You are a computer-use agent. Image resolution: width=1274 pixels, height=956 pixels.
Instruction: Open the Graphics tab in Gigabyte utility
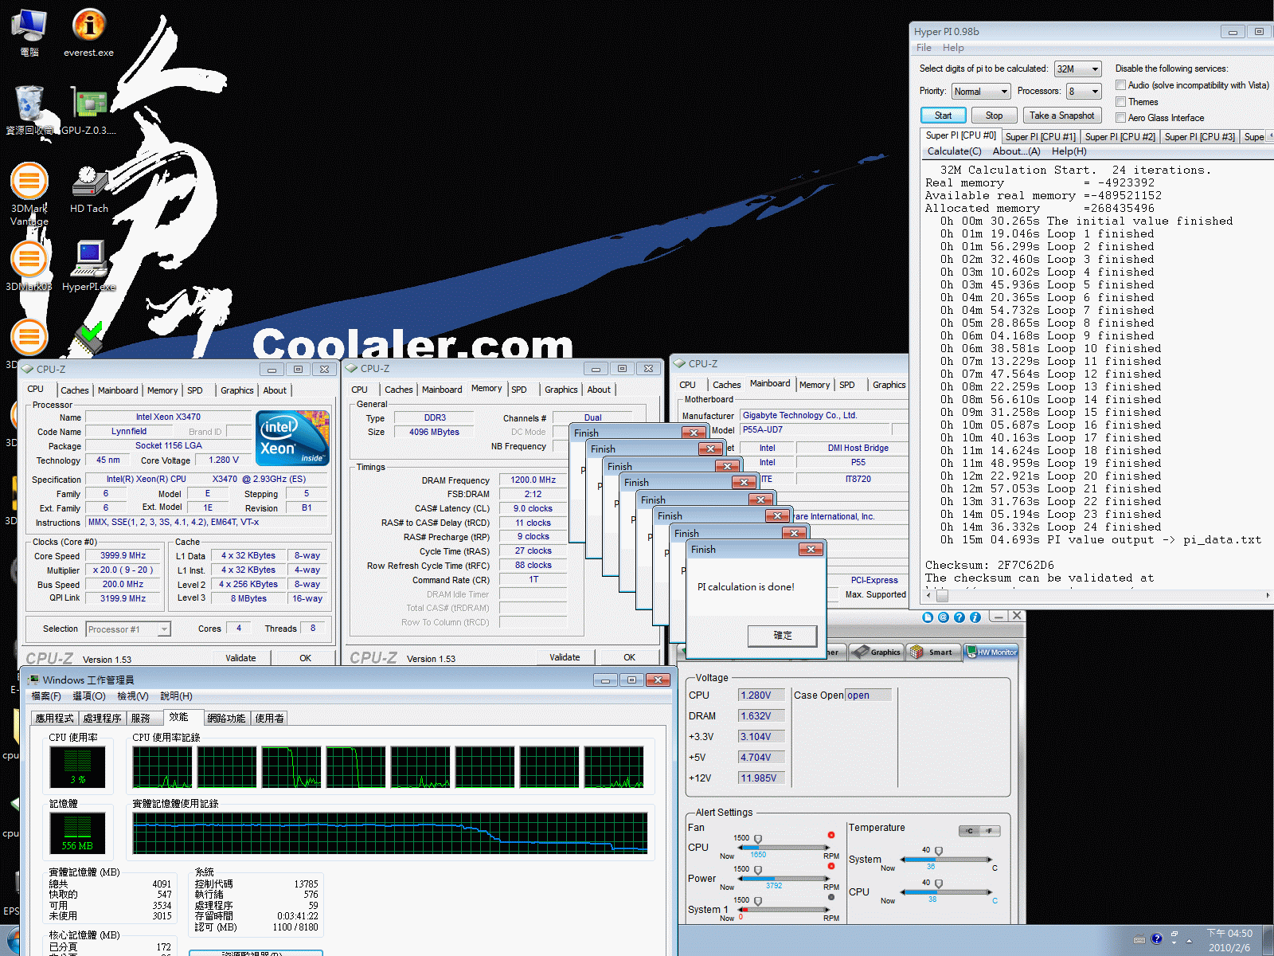coord(877,652)
